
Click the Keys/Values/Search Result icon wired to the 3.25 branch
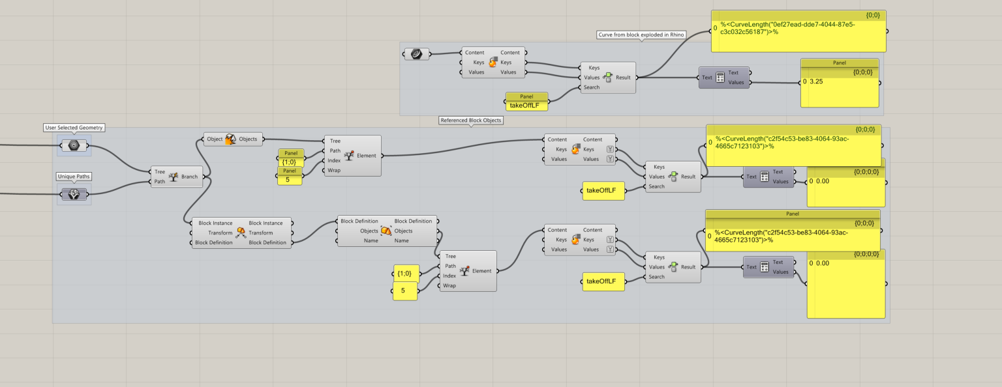608,78
